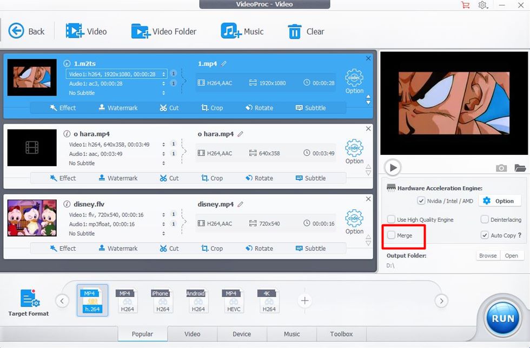This screenshot has height=348, width=530.
Task: Show Auto Copy help question mark
Action: [x=520, y=235]
